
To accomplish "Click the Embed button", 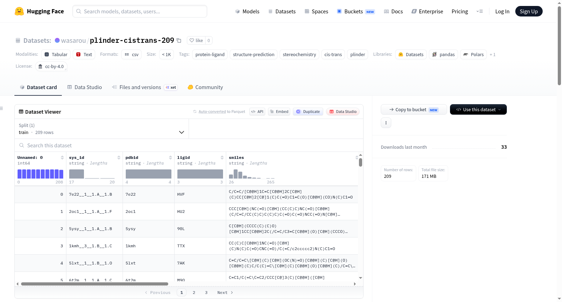I will (x=279, y=112).
